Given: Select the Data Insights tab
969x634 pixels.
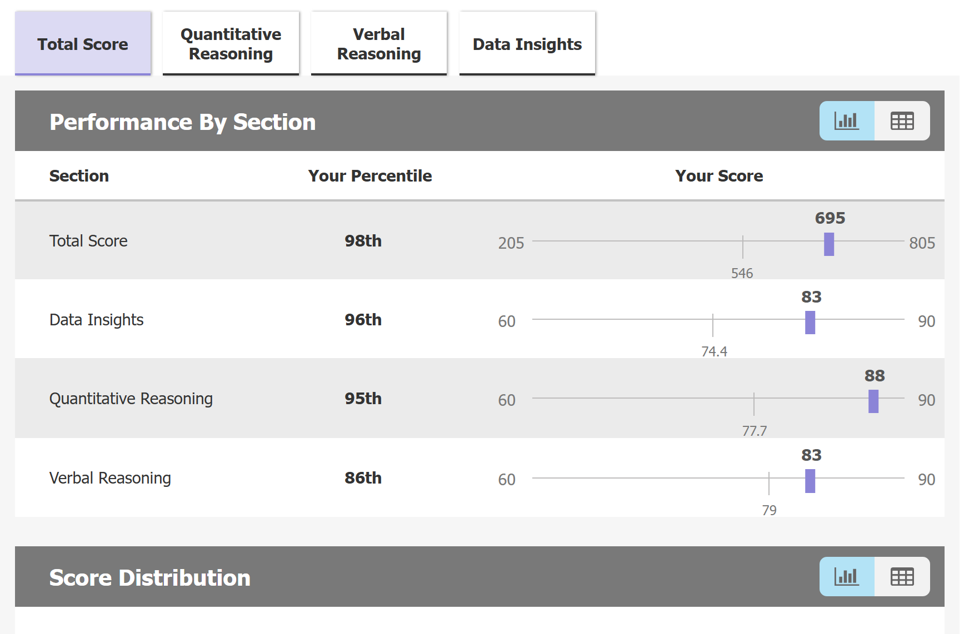Looking at the screenshot, I should [527, 44].
